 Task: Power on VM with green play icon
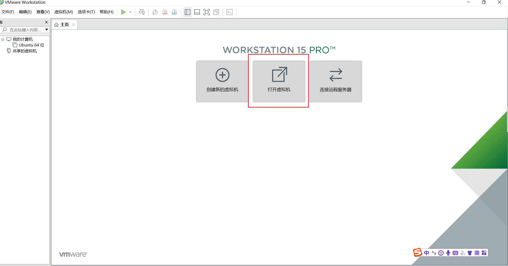click(x=124, y=12)
